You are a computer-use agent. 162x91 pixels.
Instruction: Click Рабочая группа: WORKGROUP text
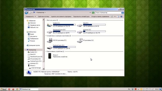point(50,72)
